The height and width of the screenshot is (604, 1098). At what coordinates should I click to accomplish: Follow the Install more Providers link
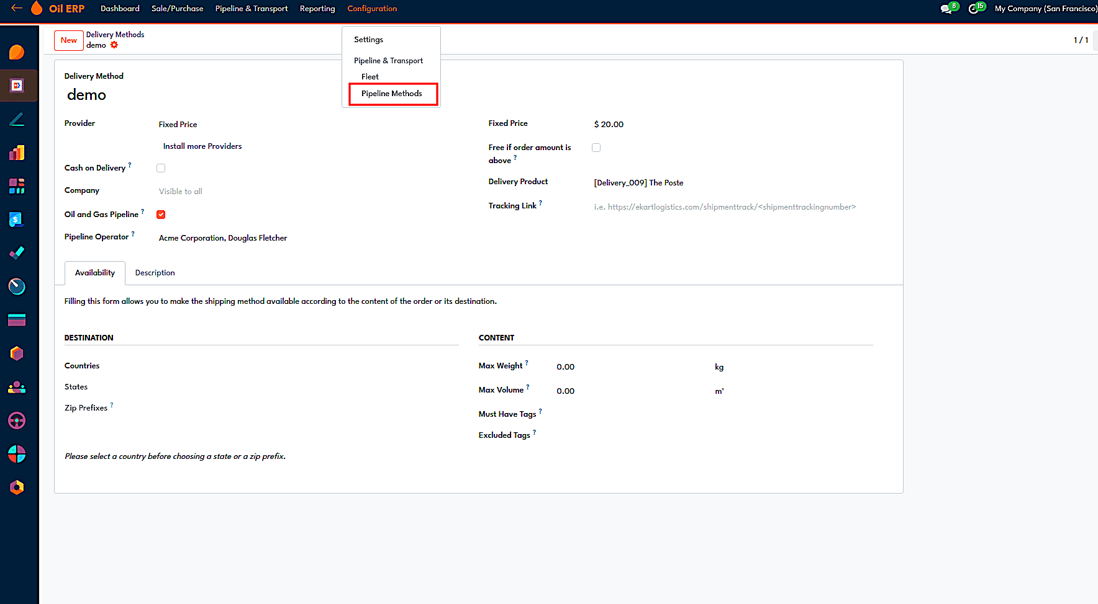click(202, 146)
